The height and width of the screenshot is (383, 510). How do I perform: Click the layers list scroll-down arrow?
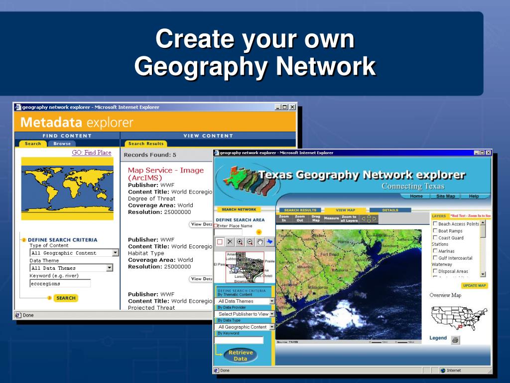click(483, 274)
